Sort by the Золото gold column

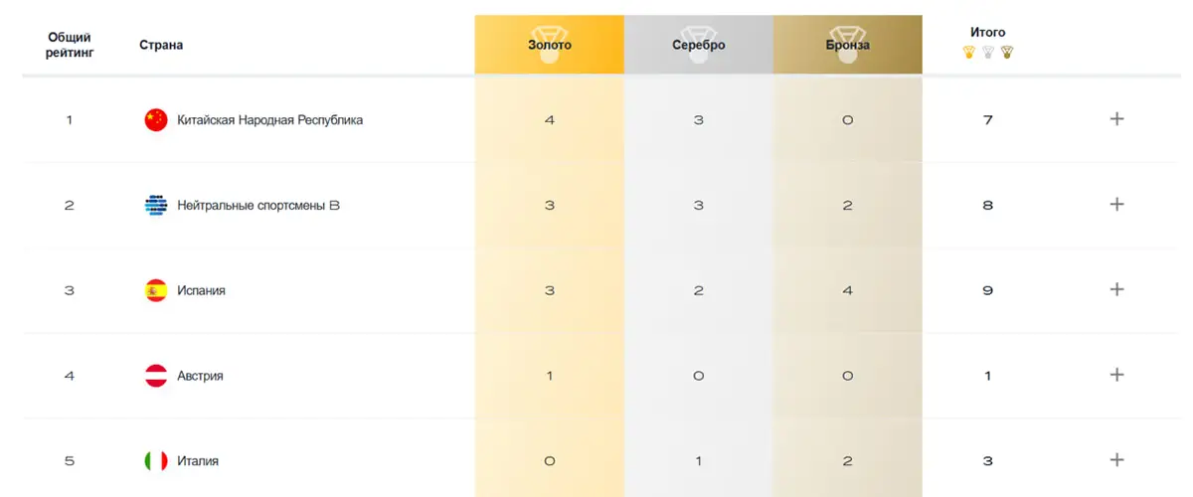click(x=550, y=45)
